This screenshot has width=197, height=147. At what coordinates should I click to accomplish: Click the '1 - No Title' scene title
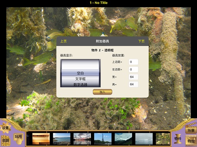coord(98,3)
